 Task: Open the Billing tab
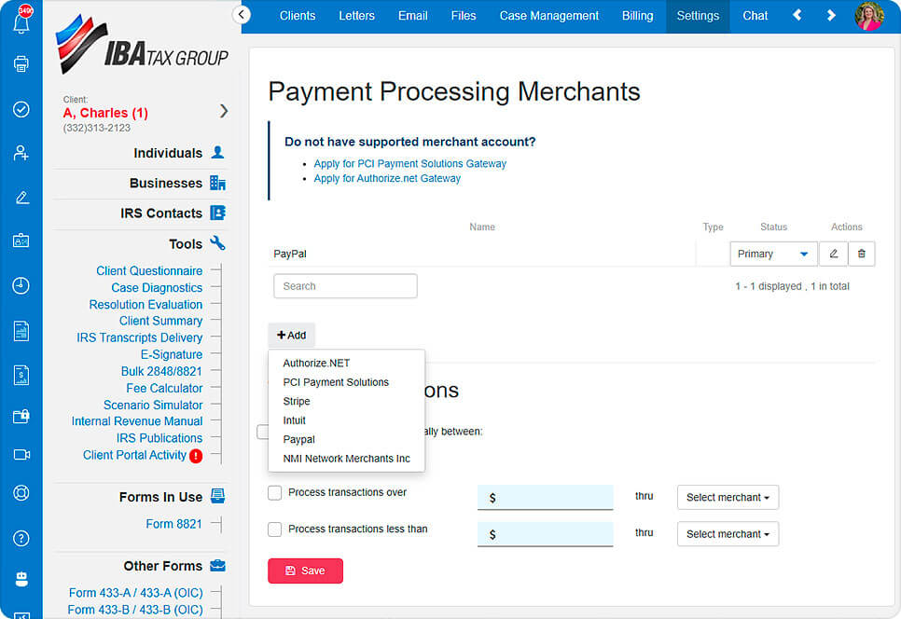[x=637, y=16]
